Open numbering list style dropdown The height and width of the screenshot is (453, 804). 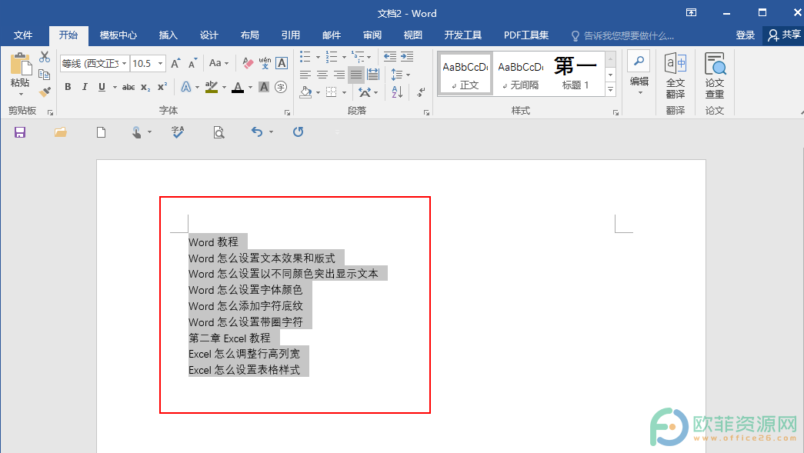pyautogui.click(x=344, y=57)
